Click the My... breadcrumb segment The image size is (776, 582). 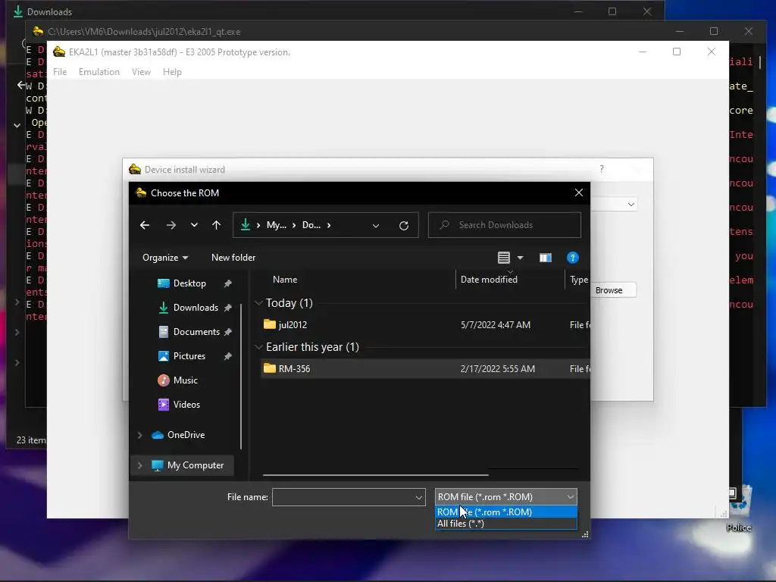click(x=276, y=225)
